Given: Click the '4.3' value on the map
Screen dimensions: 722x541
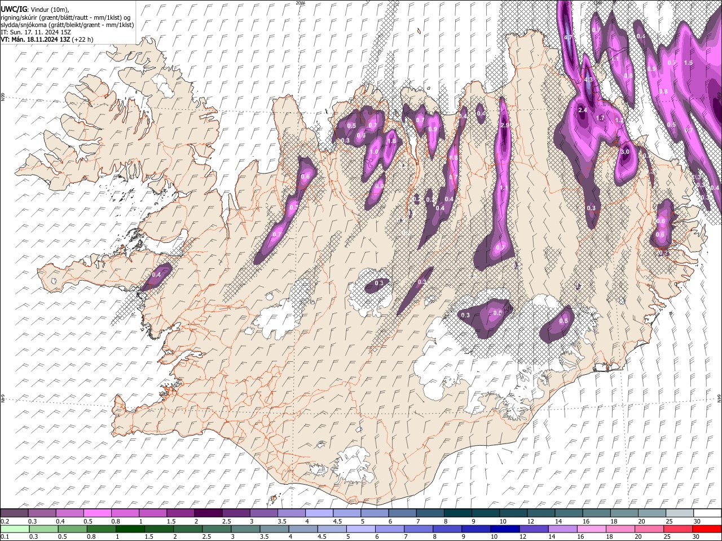Looking at the screenshot, I should tap(588, 80).
